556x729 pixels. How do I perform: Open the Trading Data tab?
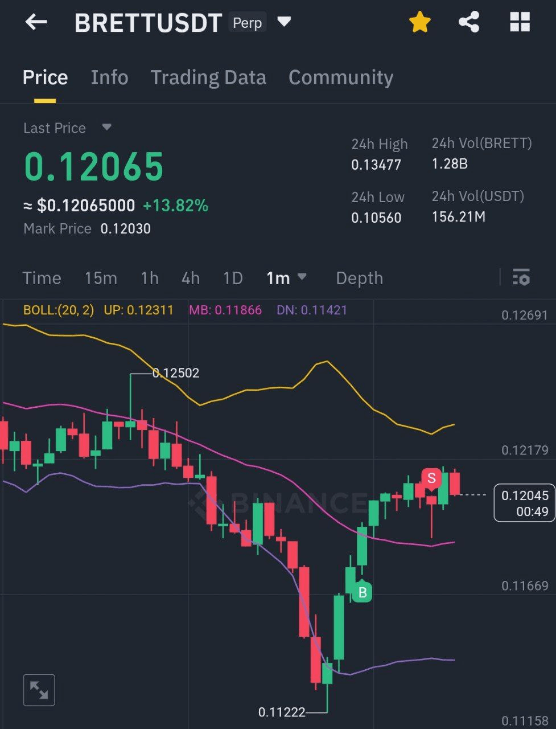point(208,77)
